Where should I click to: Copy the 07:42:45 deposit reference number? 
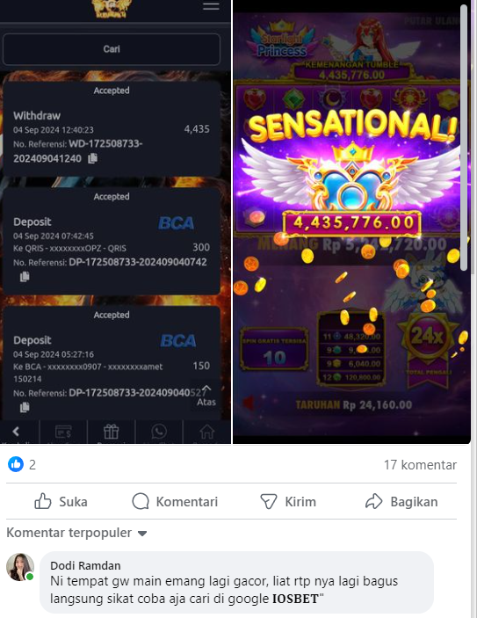(25, 277)
